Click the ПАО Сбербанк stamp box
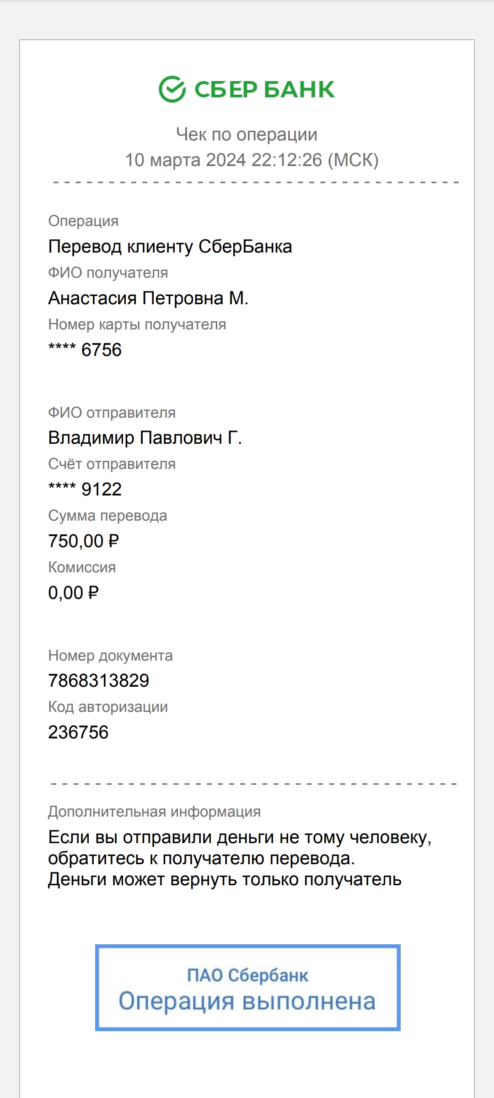This screenshot has height=1098, width=494. point(248,987)
